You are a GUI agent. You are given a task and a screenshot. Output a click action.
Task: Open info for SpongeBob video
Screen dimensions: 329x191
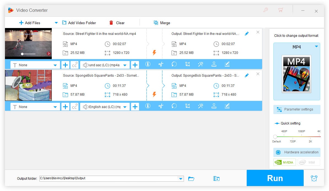click(x=148, y=106)
